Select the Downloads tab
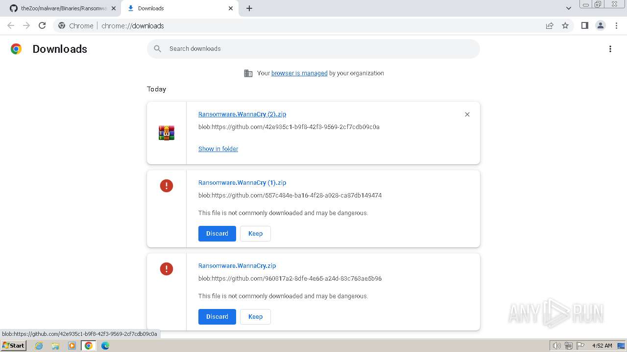This screenshot has height=352, width=627. pos(179,8)
